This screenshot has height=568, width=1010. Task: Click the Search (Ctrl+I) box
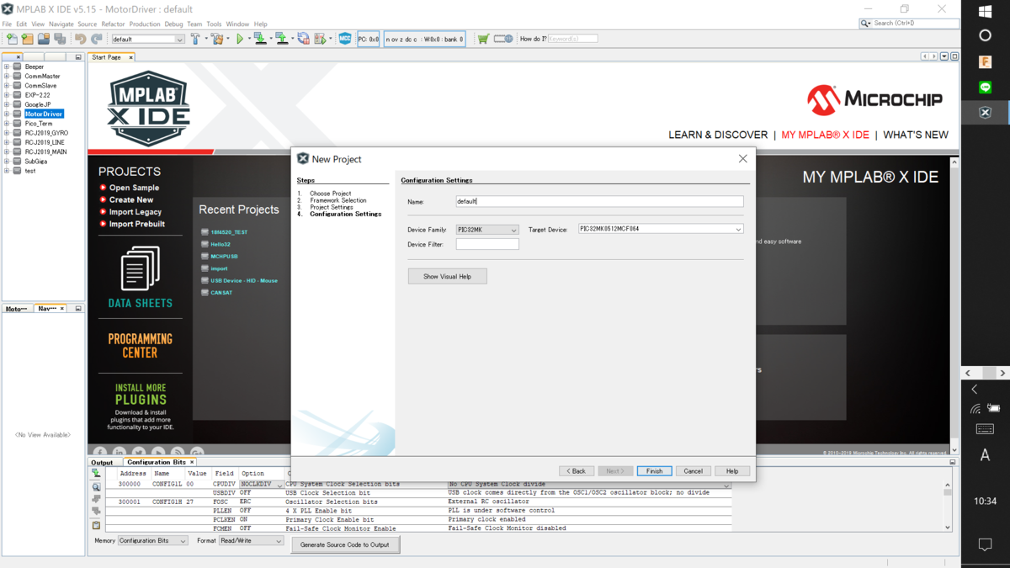(909, 23)
